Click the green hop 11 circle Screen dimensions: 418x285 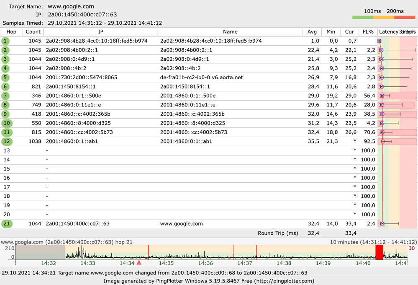point(7,132)
